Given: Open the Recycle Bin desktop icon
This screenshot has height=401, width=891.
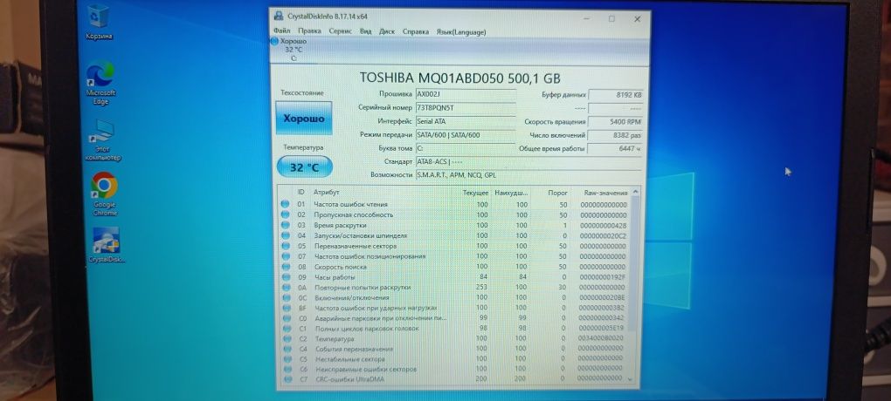Looking at the screenshot, I should point(100,22).
